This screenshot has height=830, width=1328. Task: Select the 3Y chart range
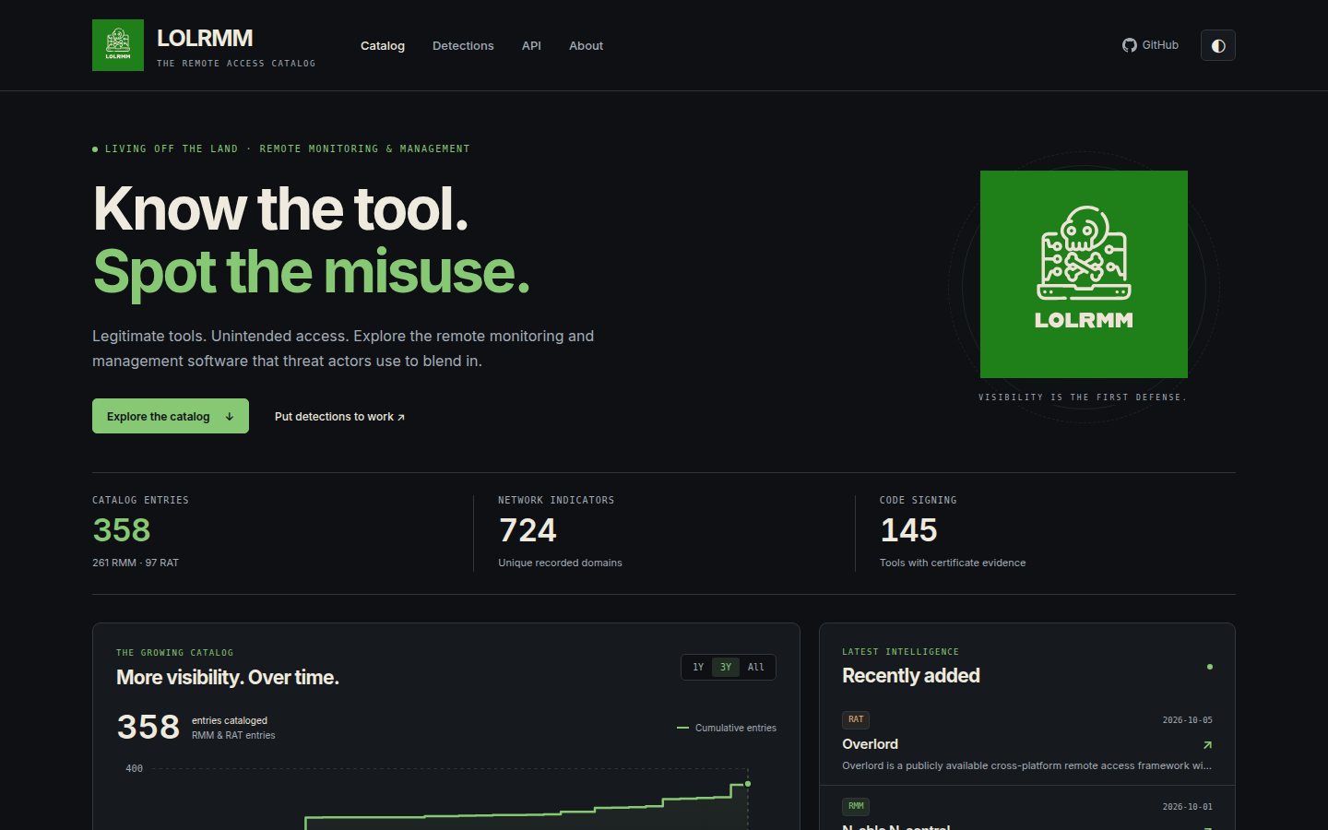click(x=726, y=667)
